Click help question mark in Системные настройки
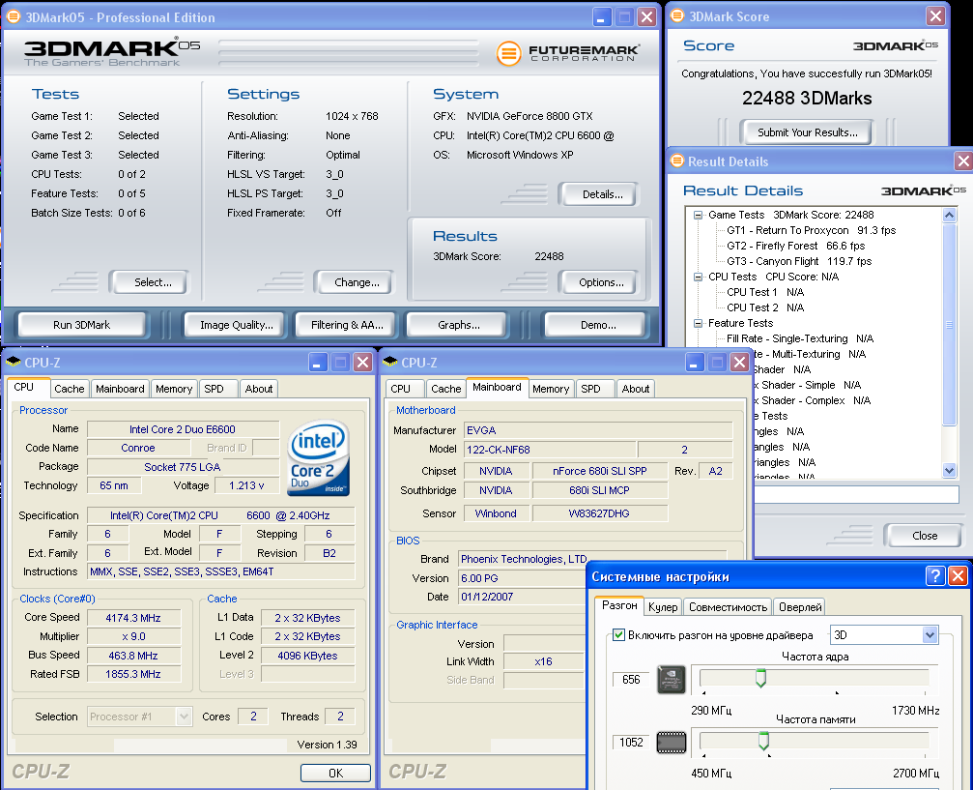The image size is (973, 790). [935, 575]
